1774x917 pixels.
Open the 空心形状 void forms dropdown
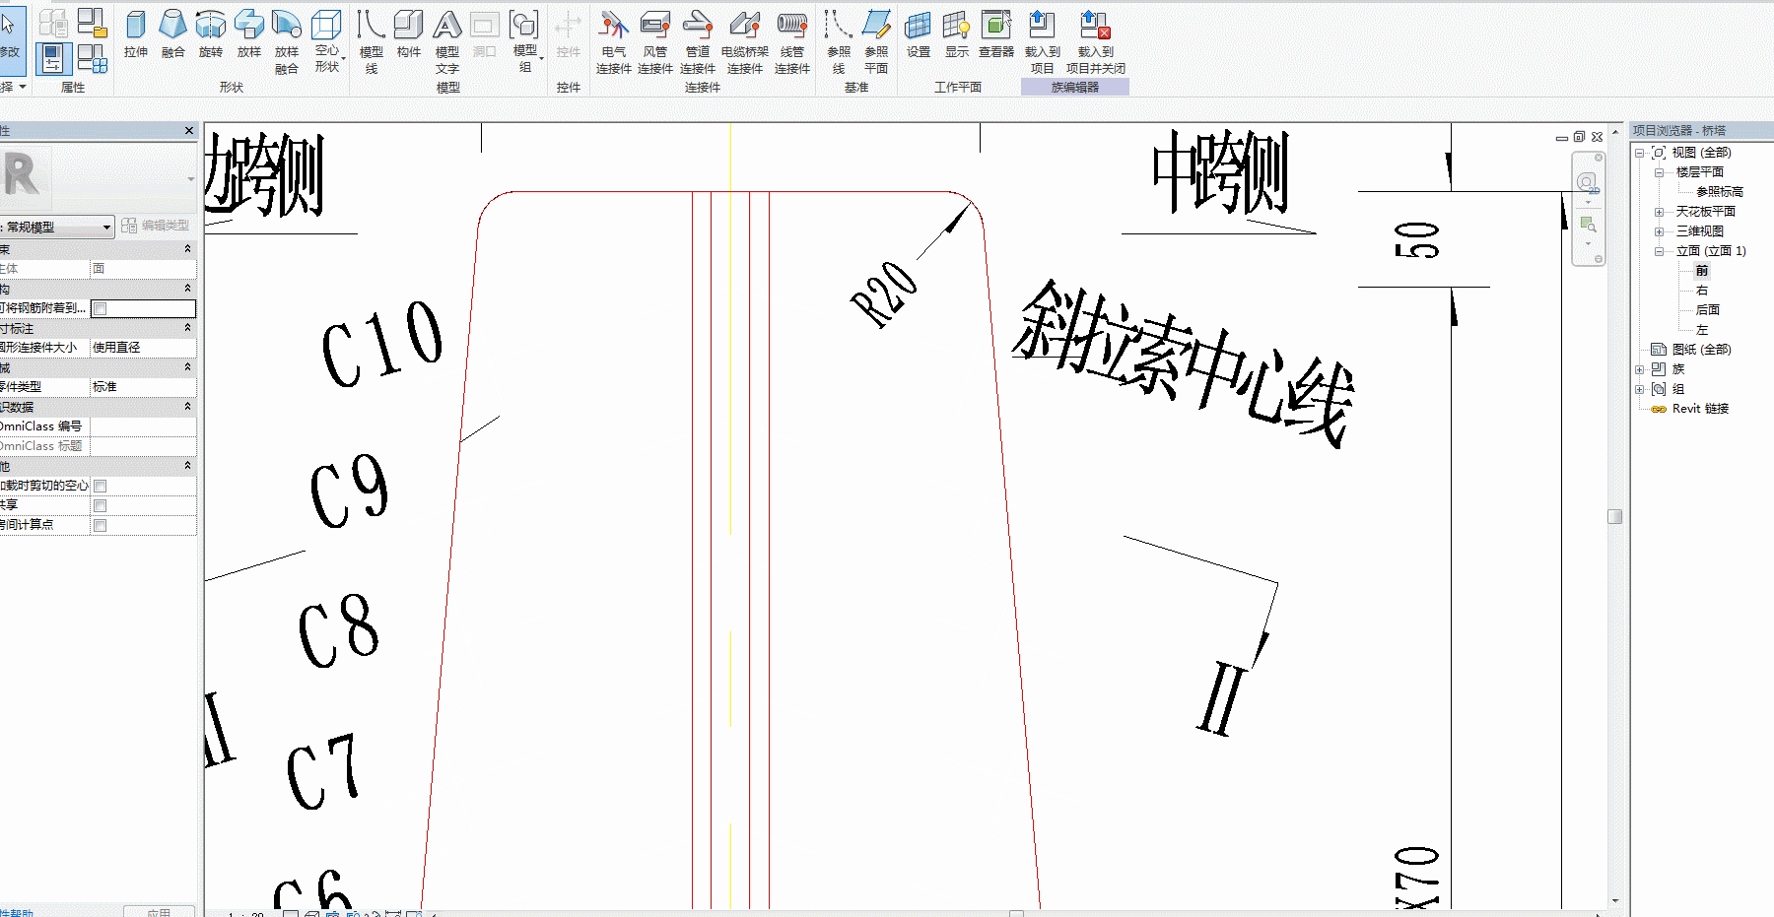(327, 41)
